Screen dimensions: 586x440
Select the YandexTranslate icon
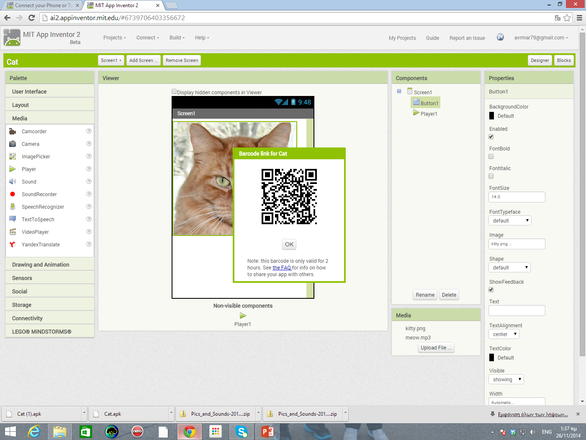13,245
